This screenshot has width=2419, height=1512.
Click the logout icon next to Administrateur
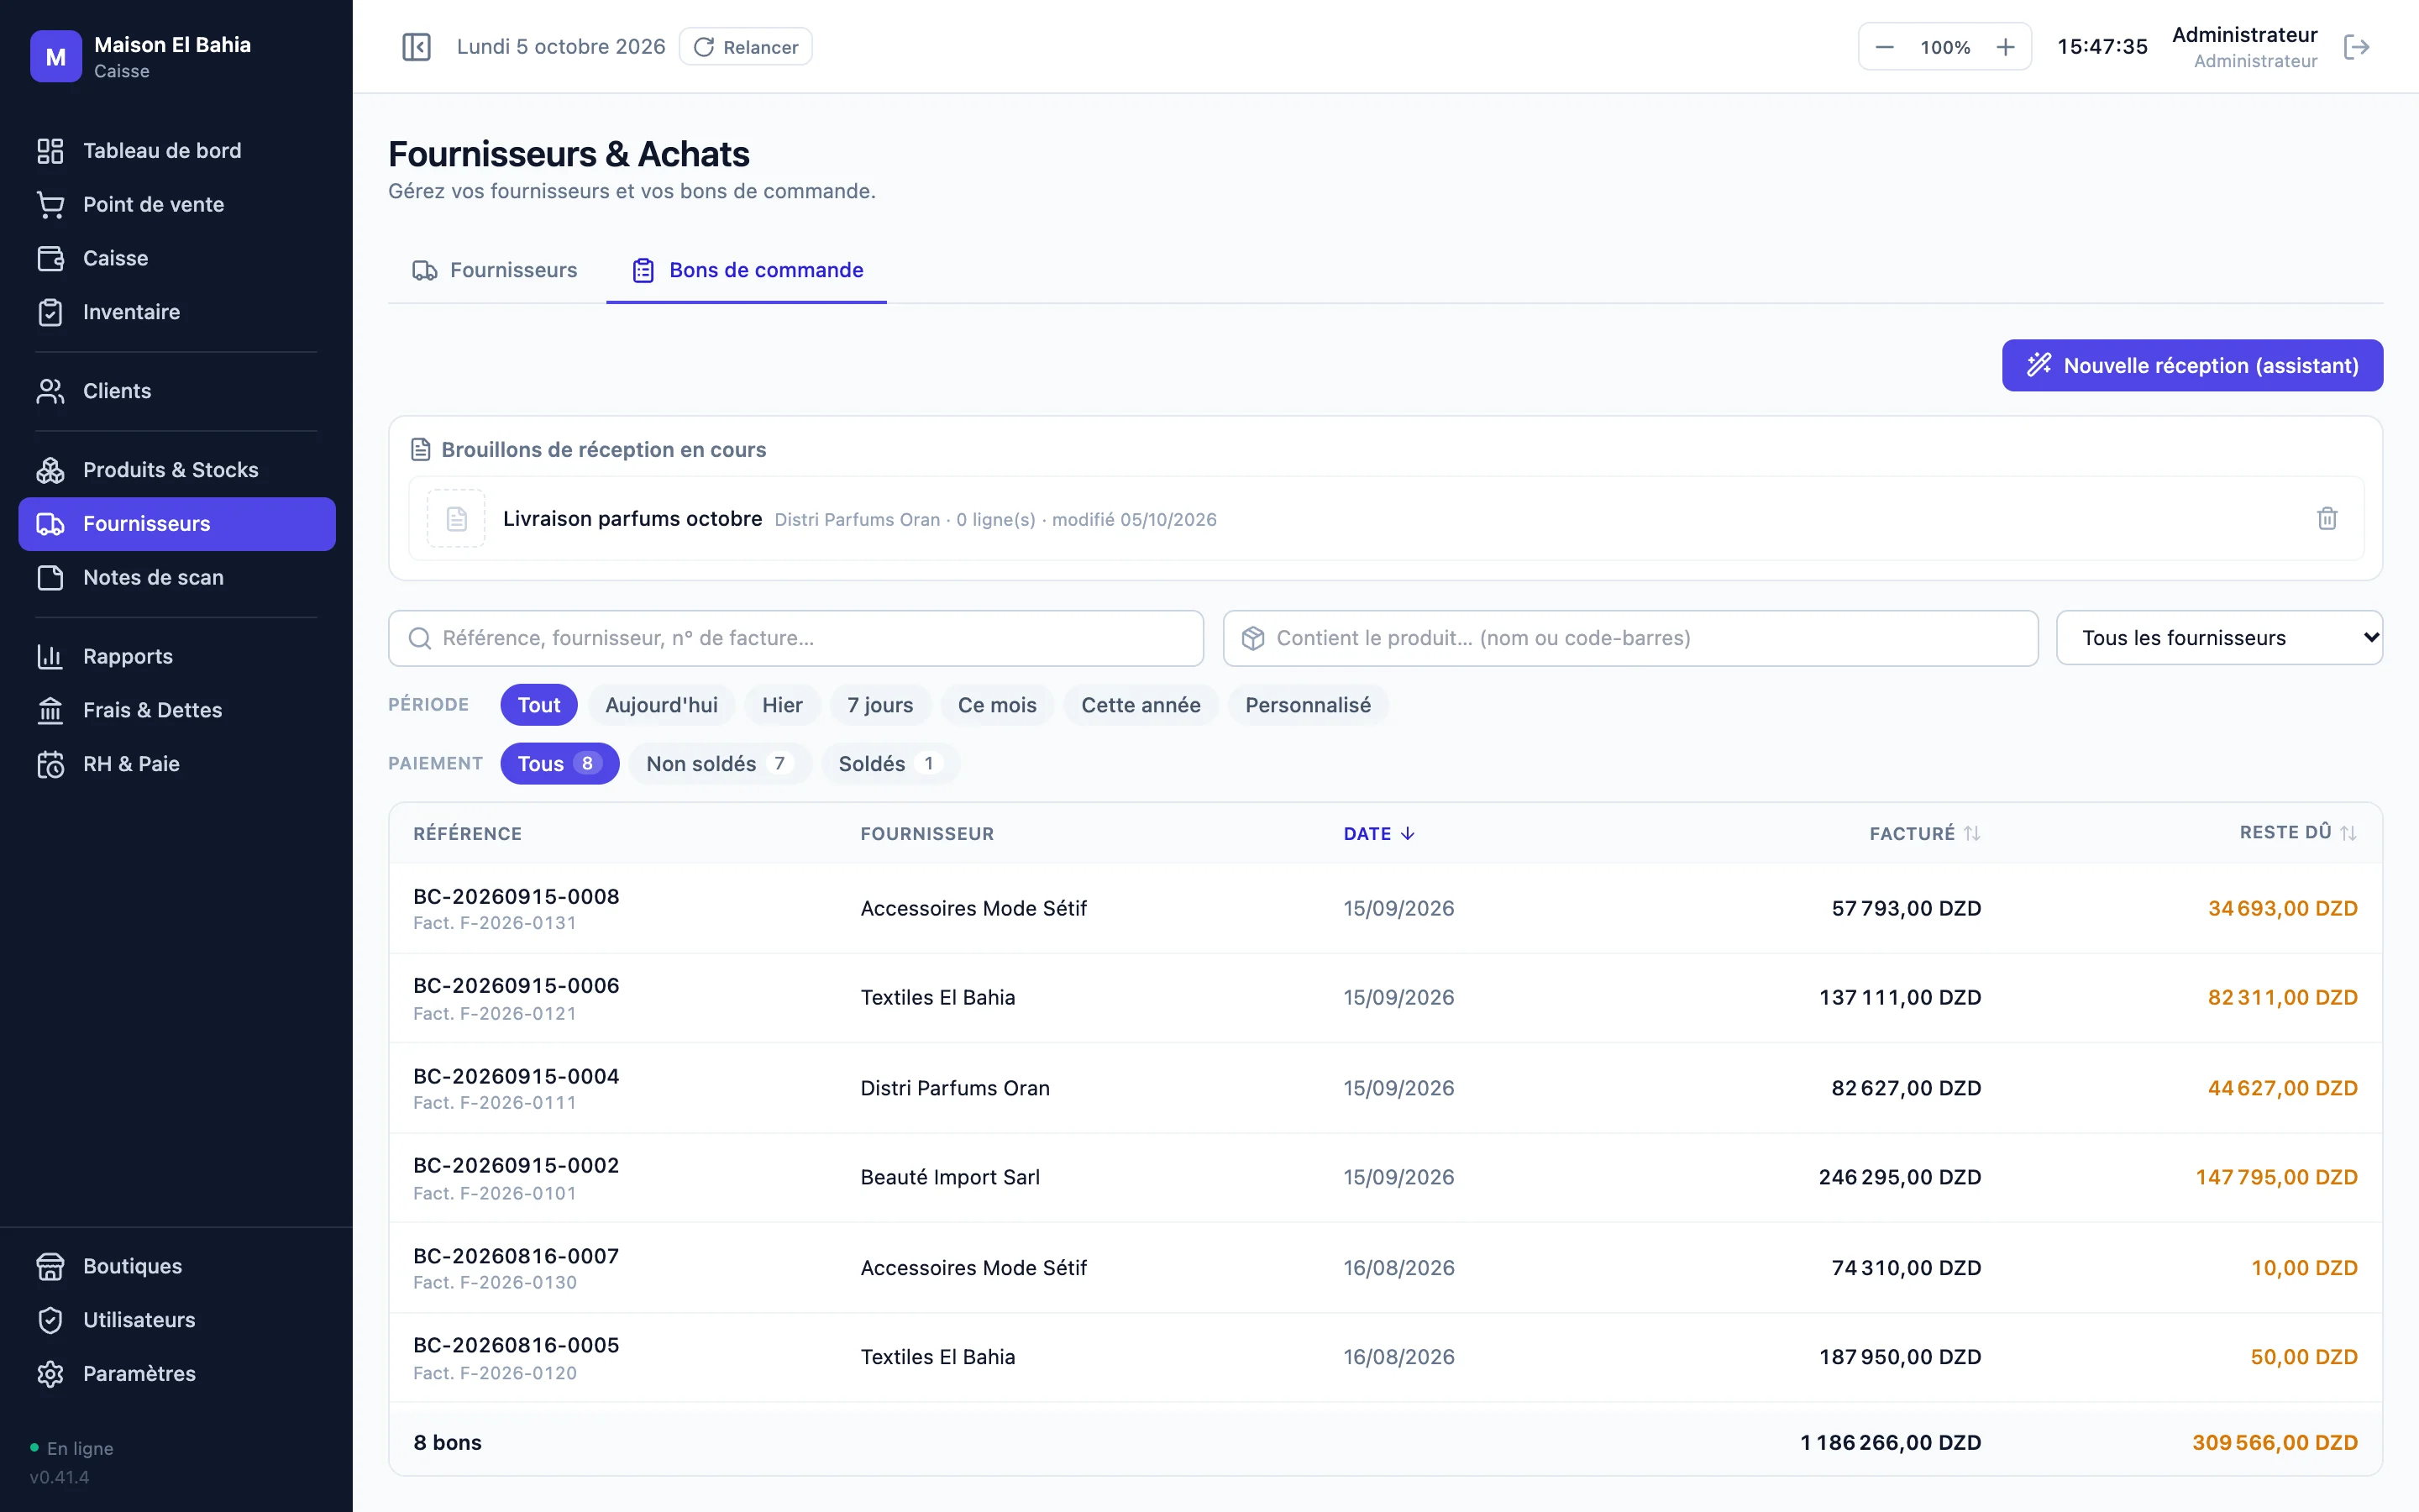(2356, 47)
